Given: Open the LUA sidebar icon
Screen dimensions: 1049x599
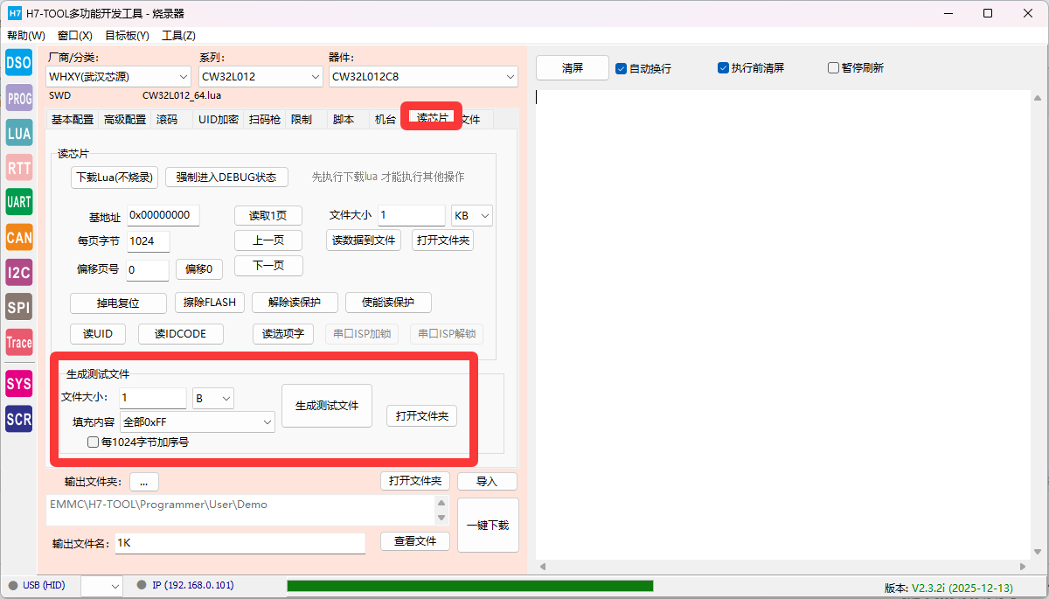Looking at the screenshot, I should tap(19, 133).
